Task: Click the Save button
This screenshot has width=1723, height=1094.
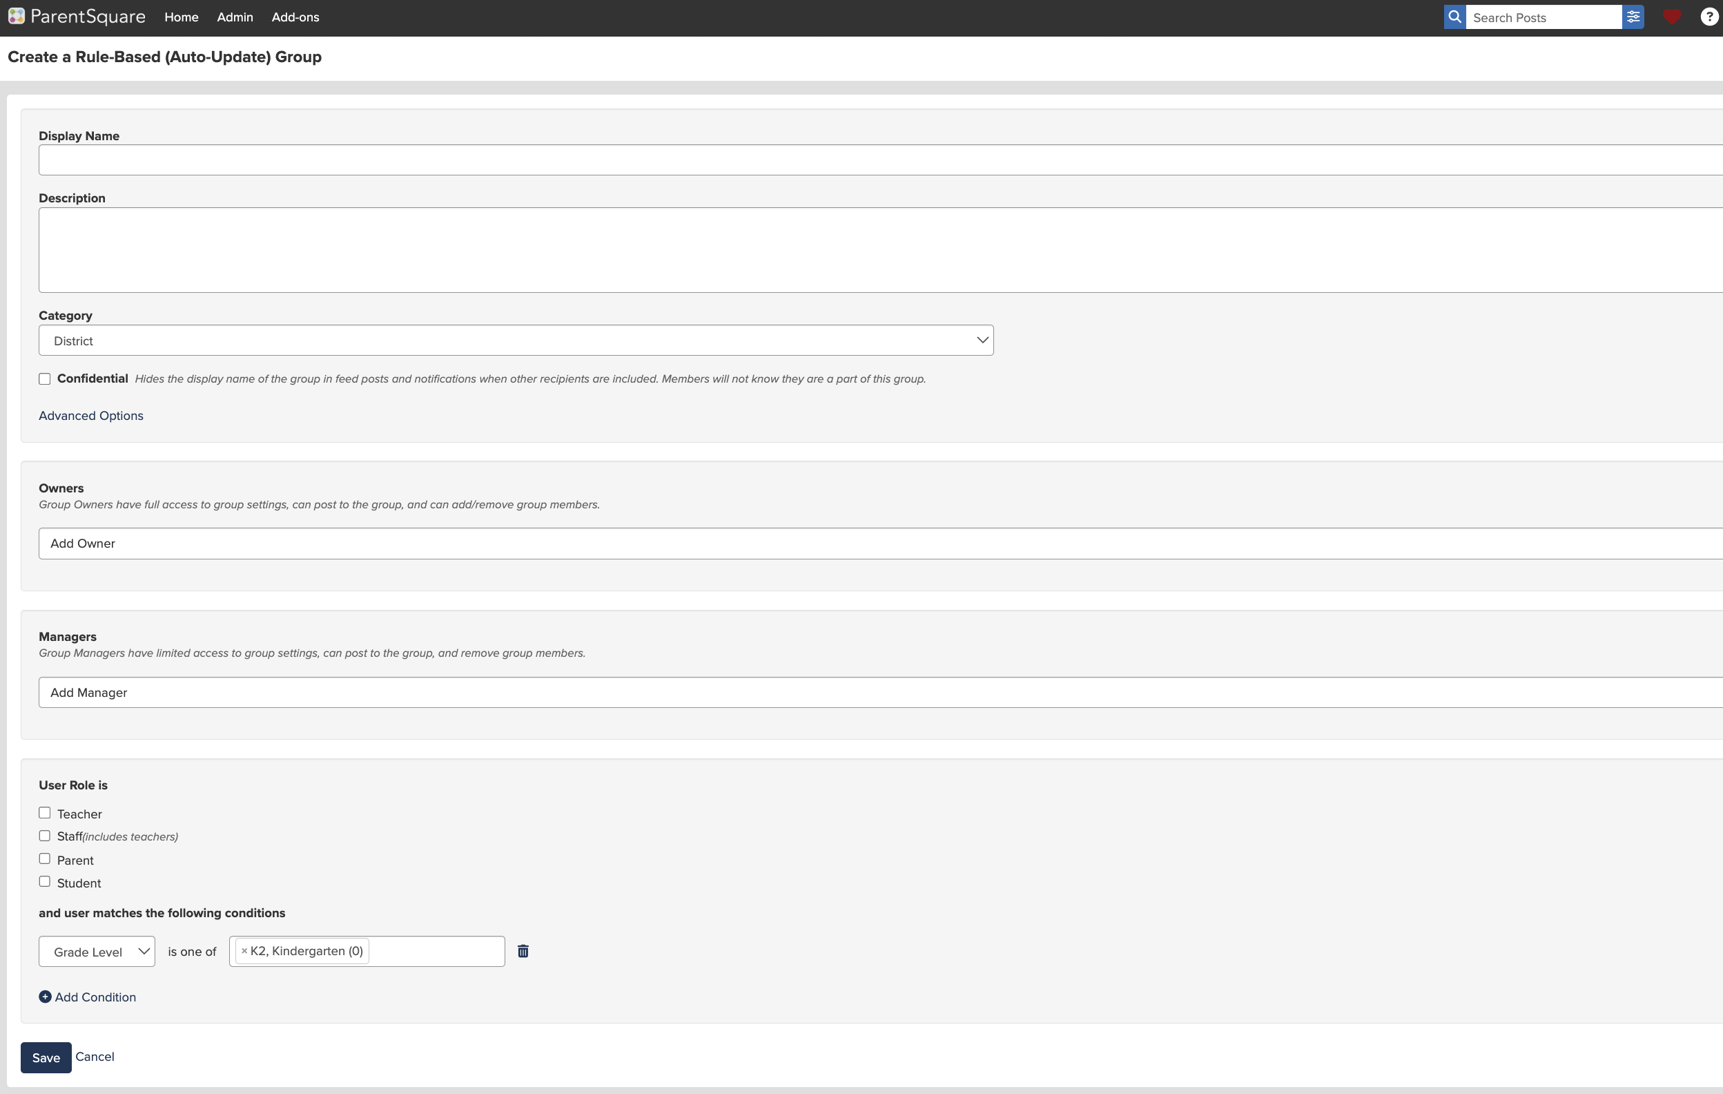Action: (46, 1057)
